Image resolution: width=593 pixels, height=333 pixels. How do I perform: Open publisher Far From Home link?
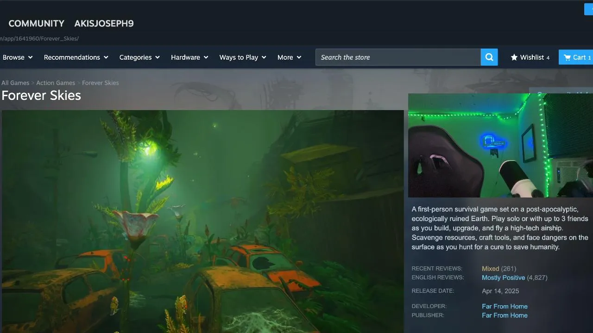505,315
